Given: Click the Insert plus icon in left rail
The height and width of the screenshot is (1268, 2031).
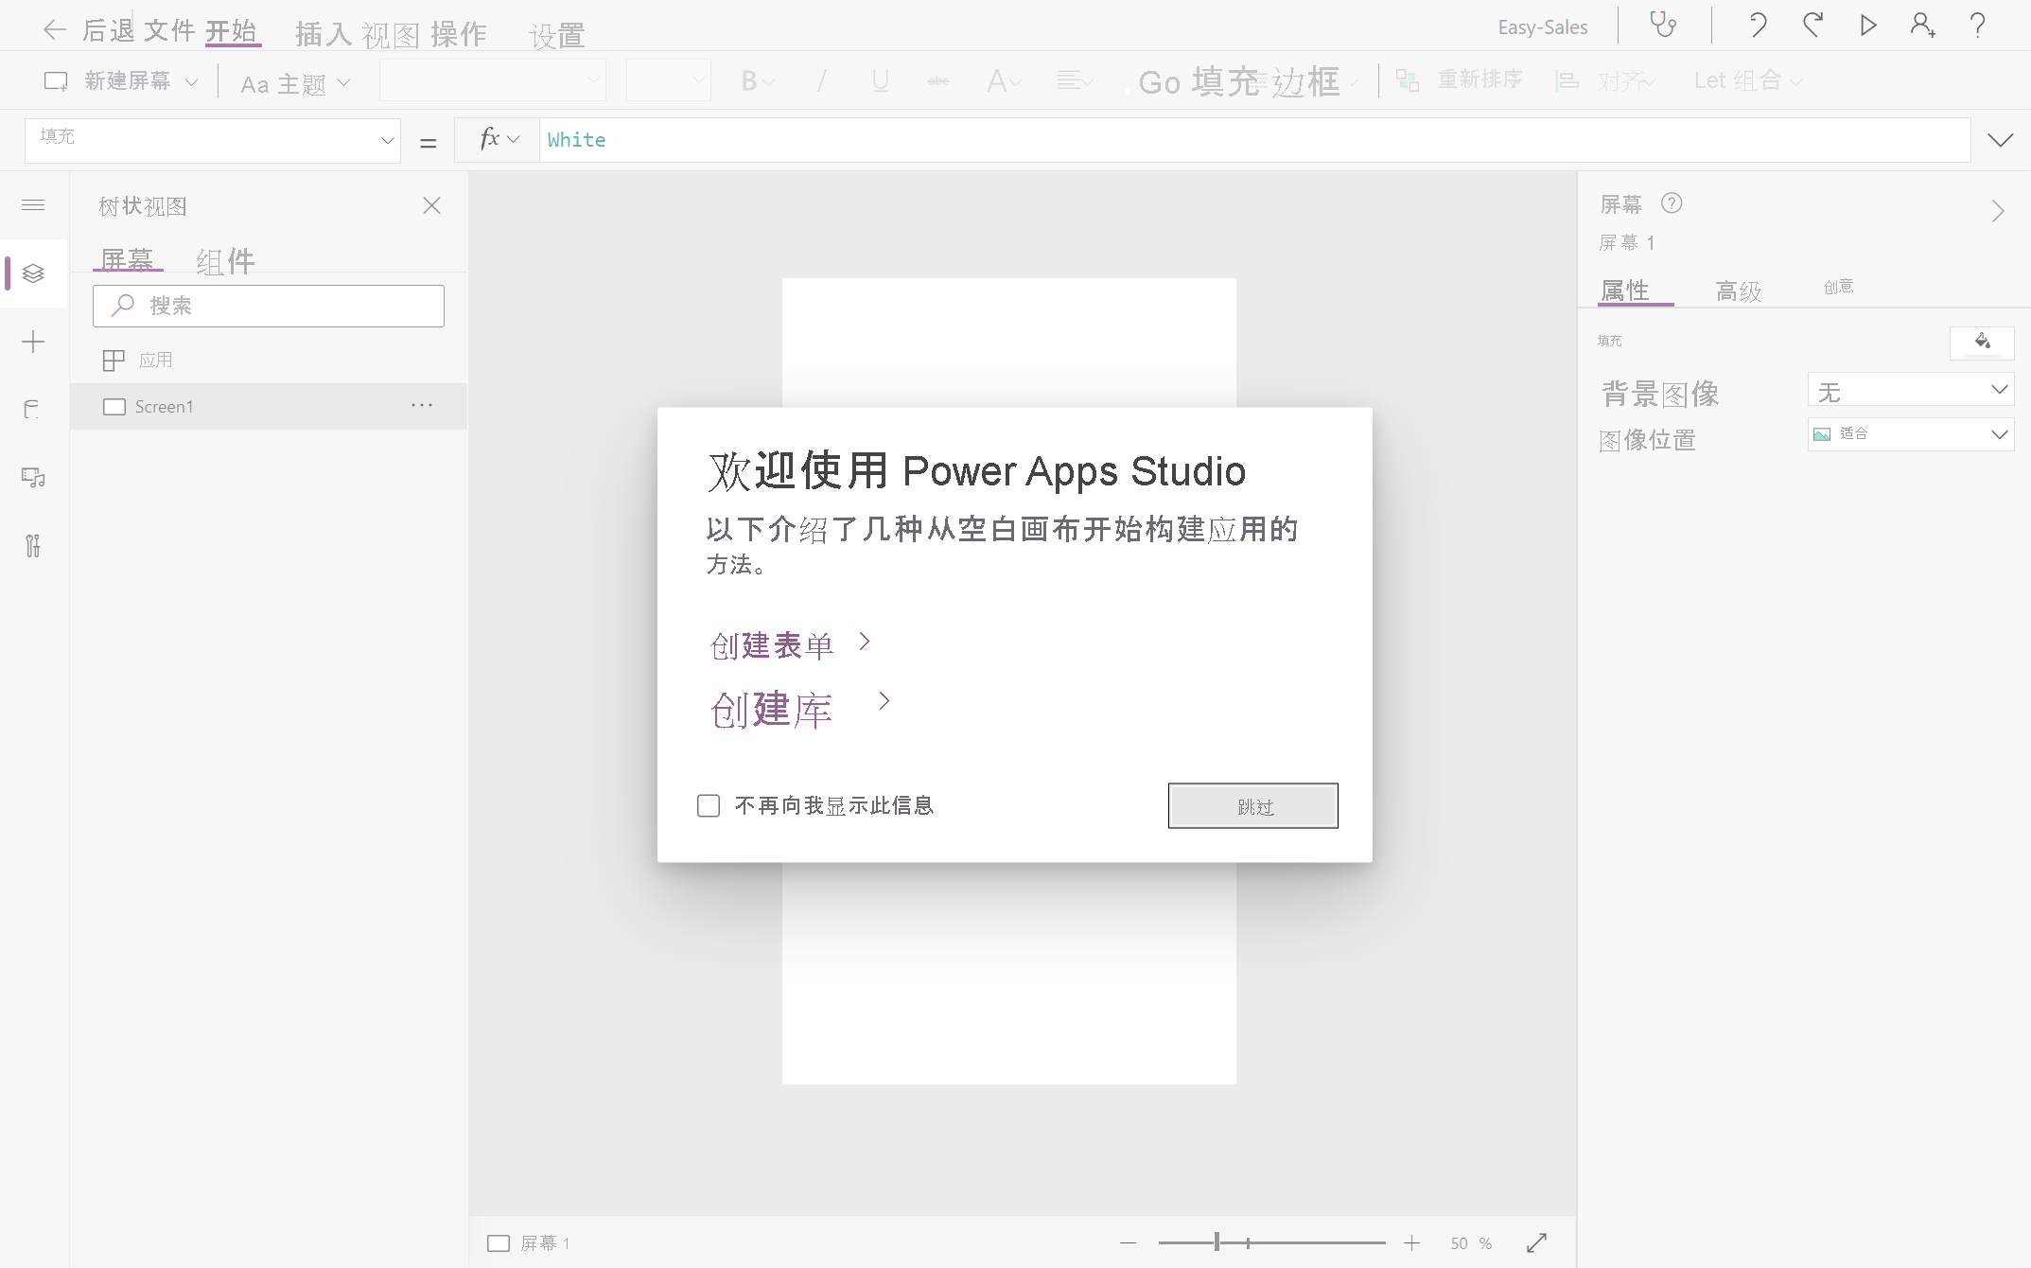Looking at the screenshot, I should click(33, 342).
